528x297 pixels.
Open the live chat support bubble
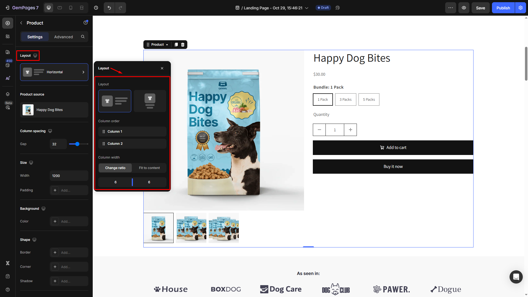click(x=516, y=277)
